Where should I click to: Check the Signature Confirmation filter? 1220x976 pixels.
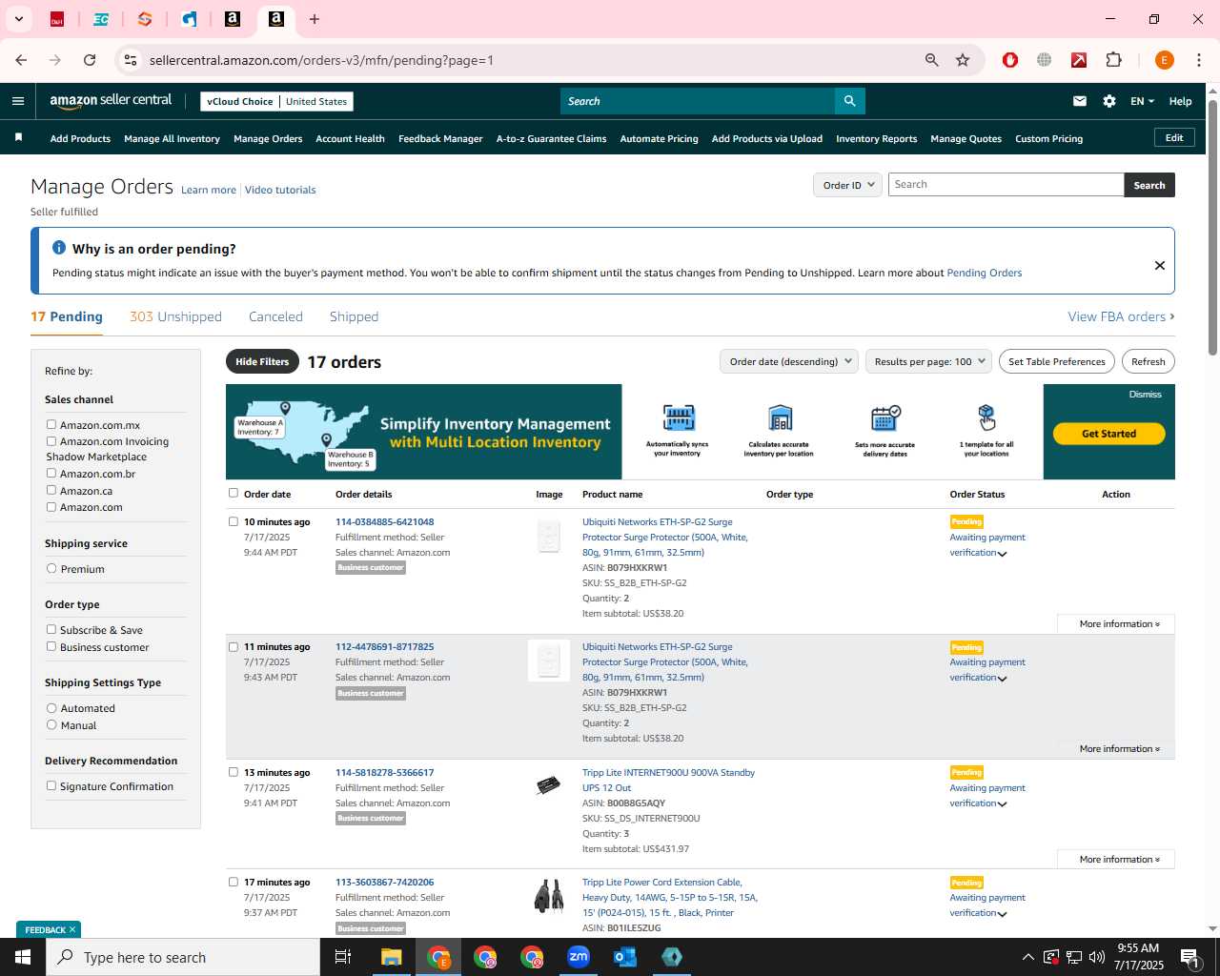pyautogui.click(x=51, y=785)
